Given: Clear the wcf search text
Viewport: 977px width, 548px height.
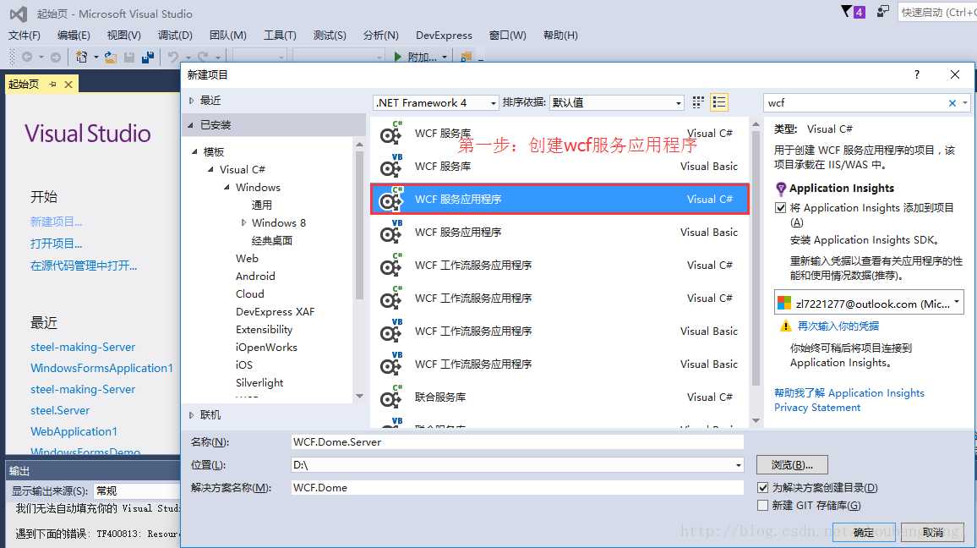Looking at the screenshot, I should click(x=952, y=103).
